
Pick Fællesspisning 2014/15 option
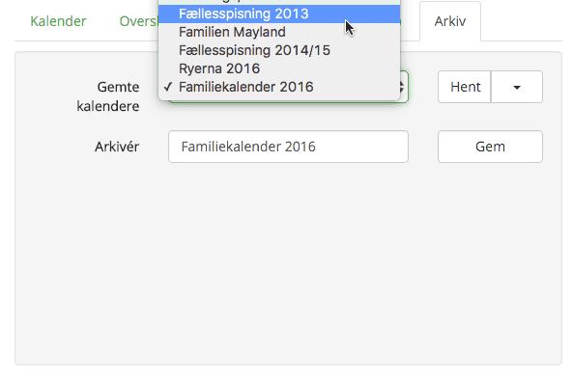(x=279, y=50)
